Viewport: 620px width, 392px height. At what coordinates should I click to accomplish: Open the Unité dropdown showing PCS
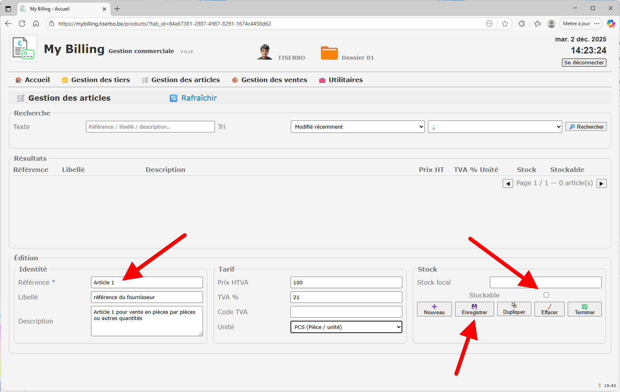click(346, 327)
